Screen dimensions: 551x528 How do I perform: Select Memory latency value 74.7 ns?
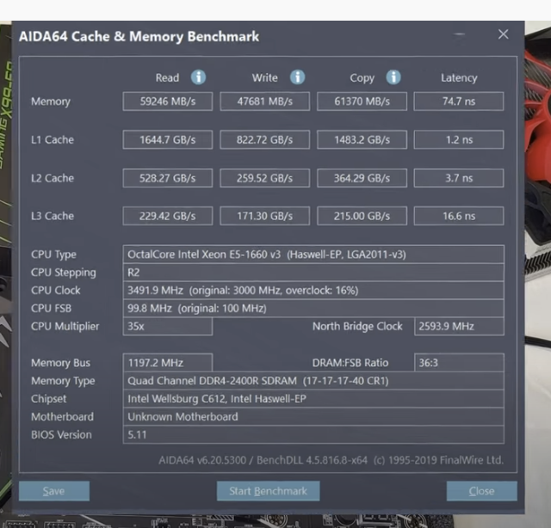click(x=459, y=101)
